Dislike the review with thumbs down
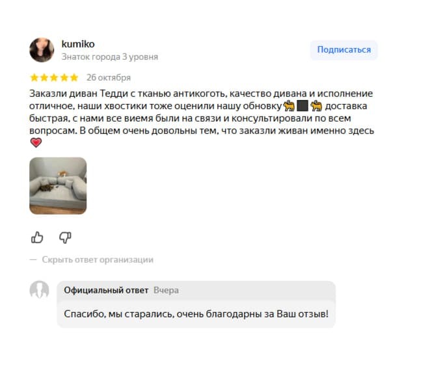 click(65, 237)
